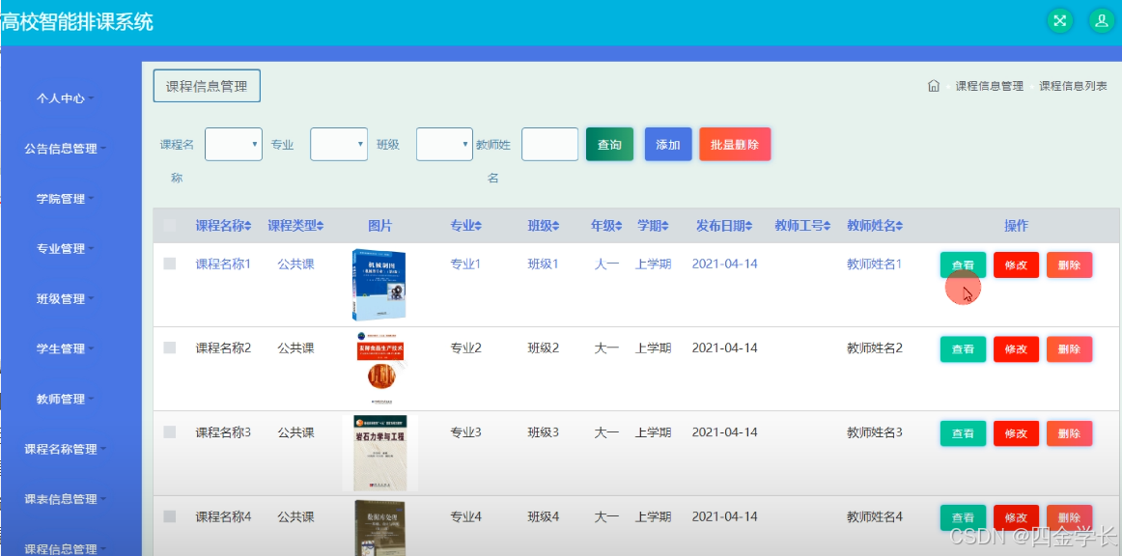1122x556 pixels.
Task: Open the book cover image for 课程名称3
Action: coord(380,453)
